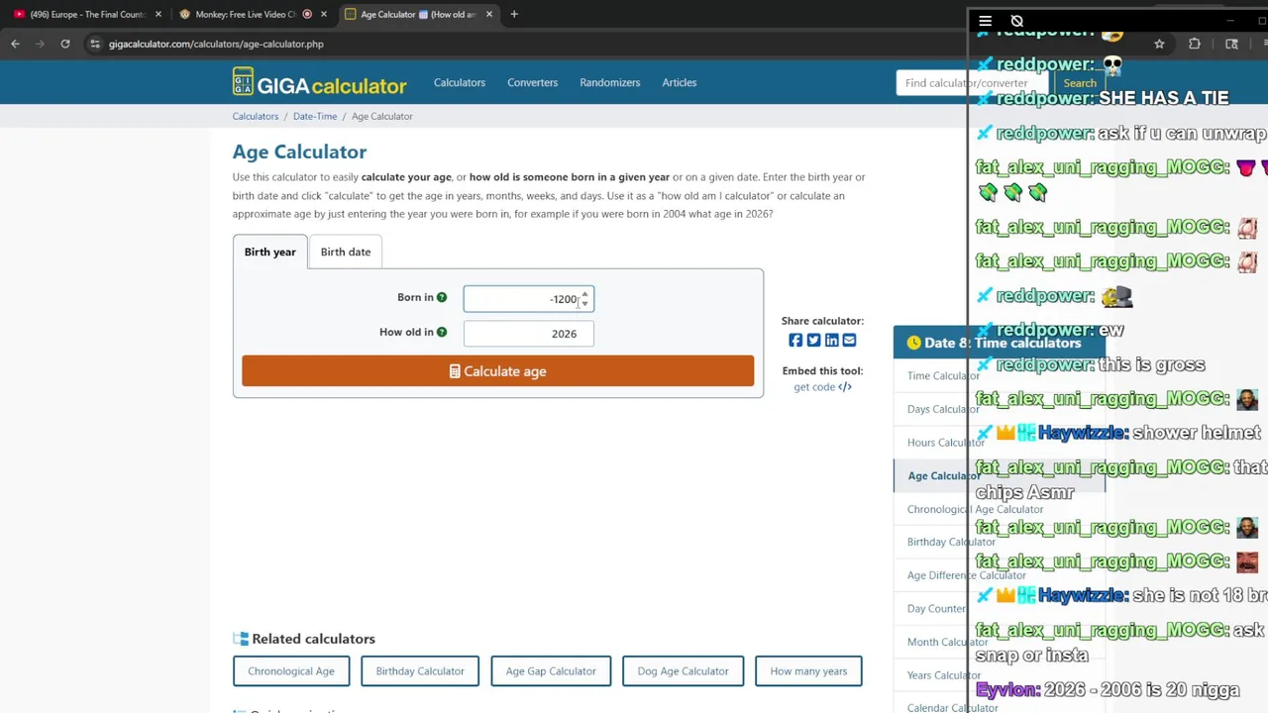Screen dimensions: 1268x713
Task: Open the browser extensions puzzle icon
Action: tap(1195, 44)
